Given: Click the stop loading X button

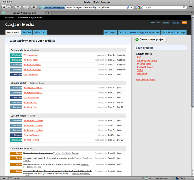Looking at the screenshot, I should pos(26,7).
